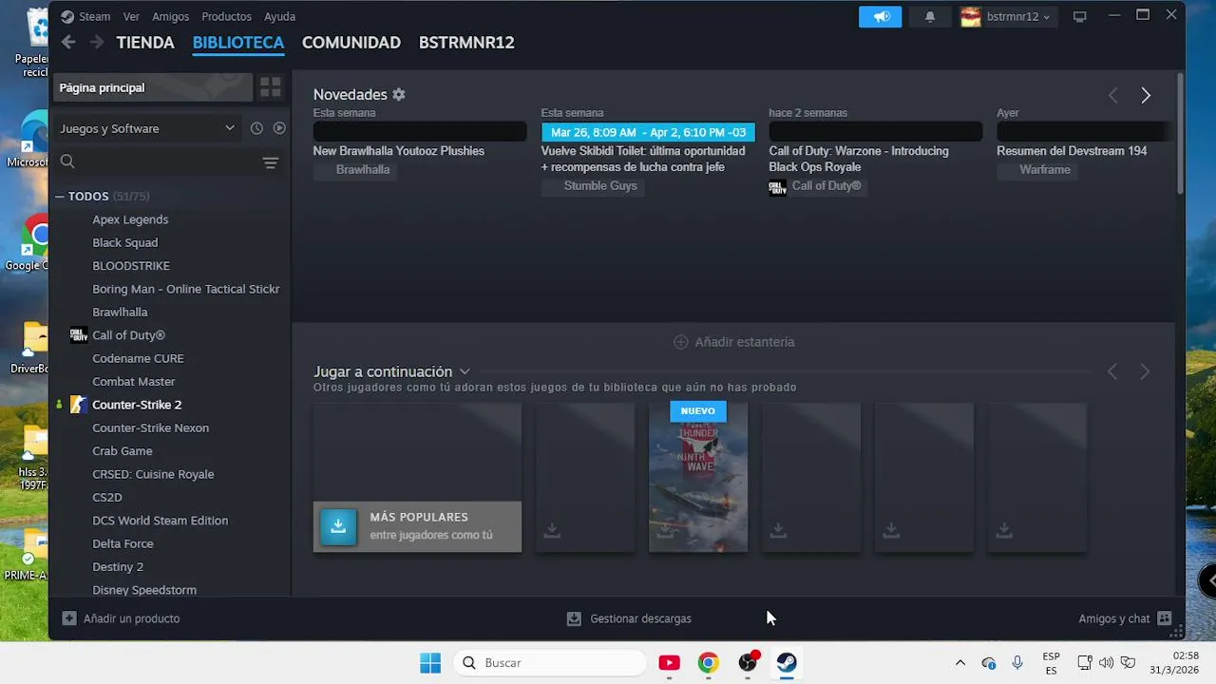Click the Steam announcements megaphone icon
The width and height of the screenshot is (1216, 684).
(x=880, y=16)
